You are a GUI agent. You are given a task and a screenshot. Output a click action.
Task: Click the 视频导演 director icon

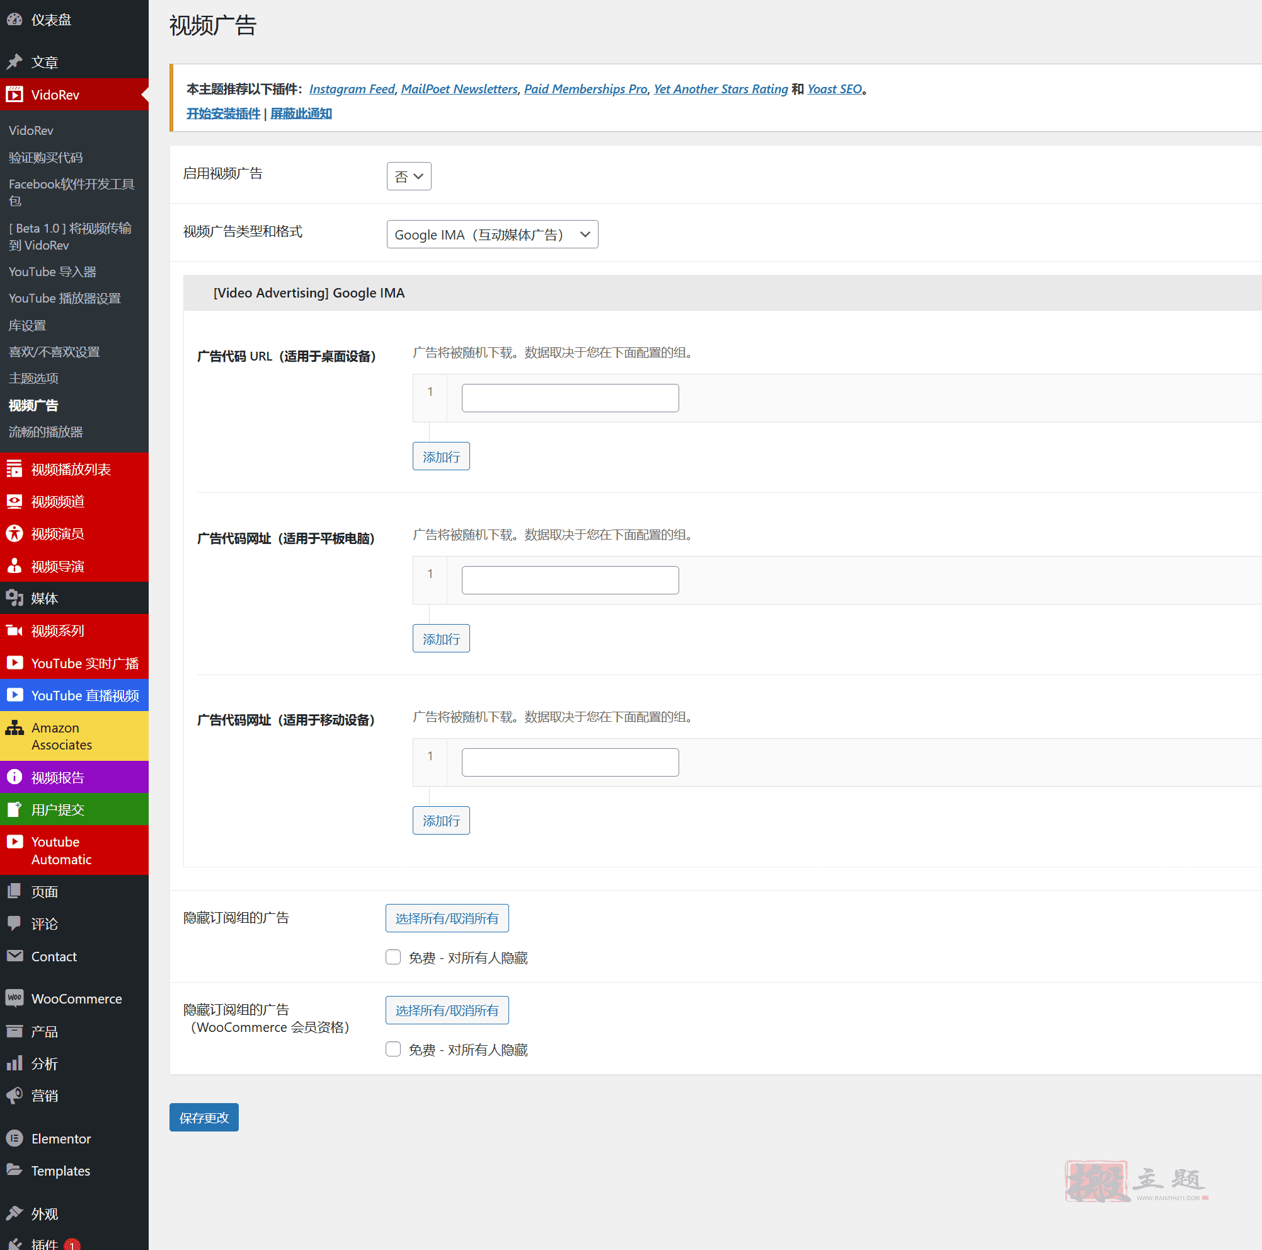point(14,566)
